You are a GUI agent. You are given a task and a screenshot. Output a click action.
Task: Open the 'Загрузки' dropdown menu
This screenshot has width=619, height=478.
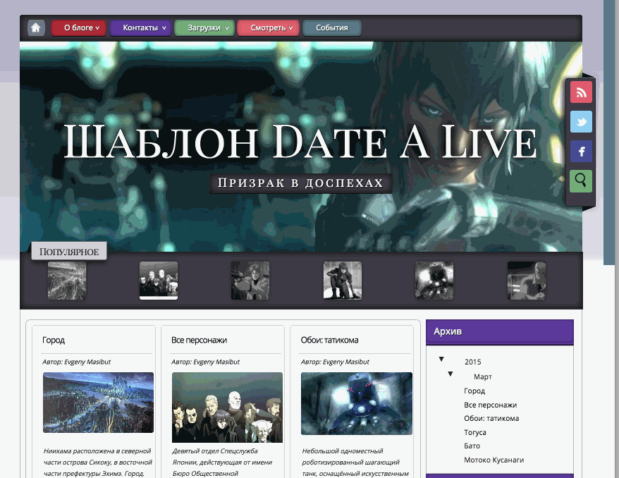point(204,28)
